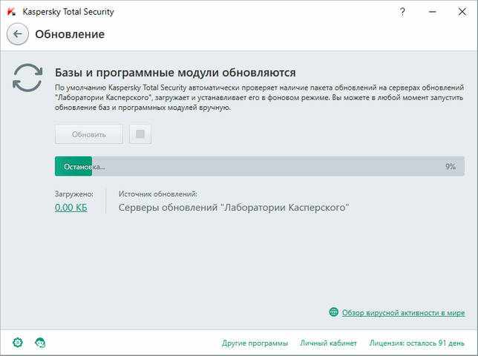Minimize the Kaspersky window
Screen dimensions: 478x356
(432, 12)
